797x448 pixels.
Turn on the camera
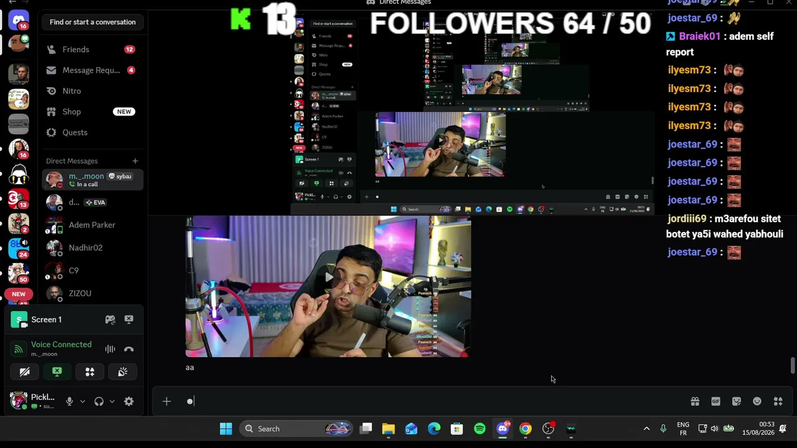click(x=24, y=372)
